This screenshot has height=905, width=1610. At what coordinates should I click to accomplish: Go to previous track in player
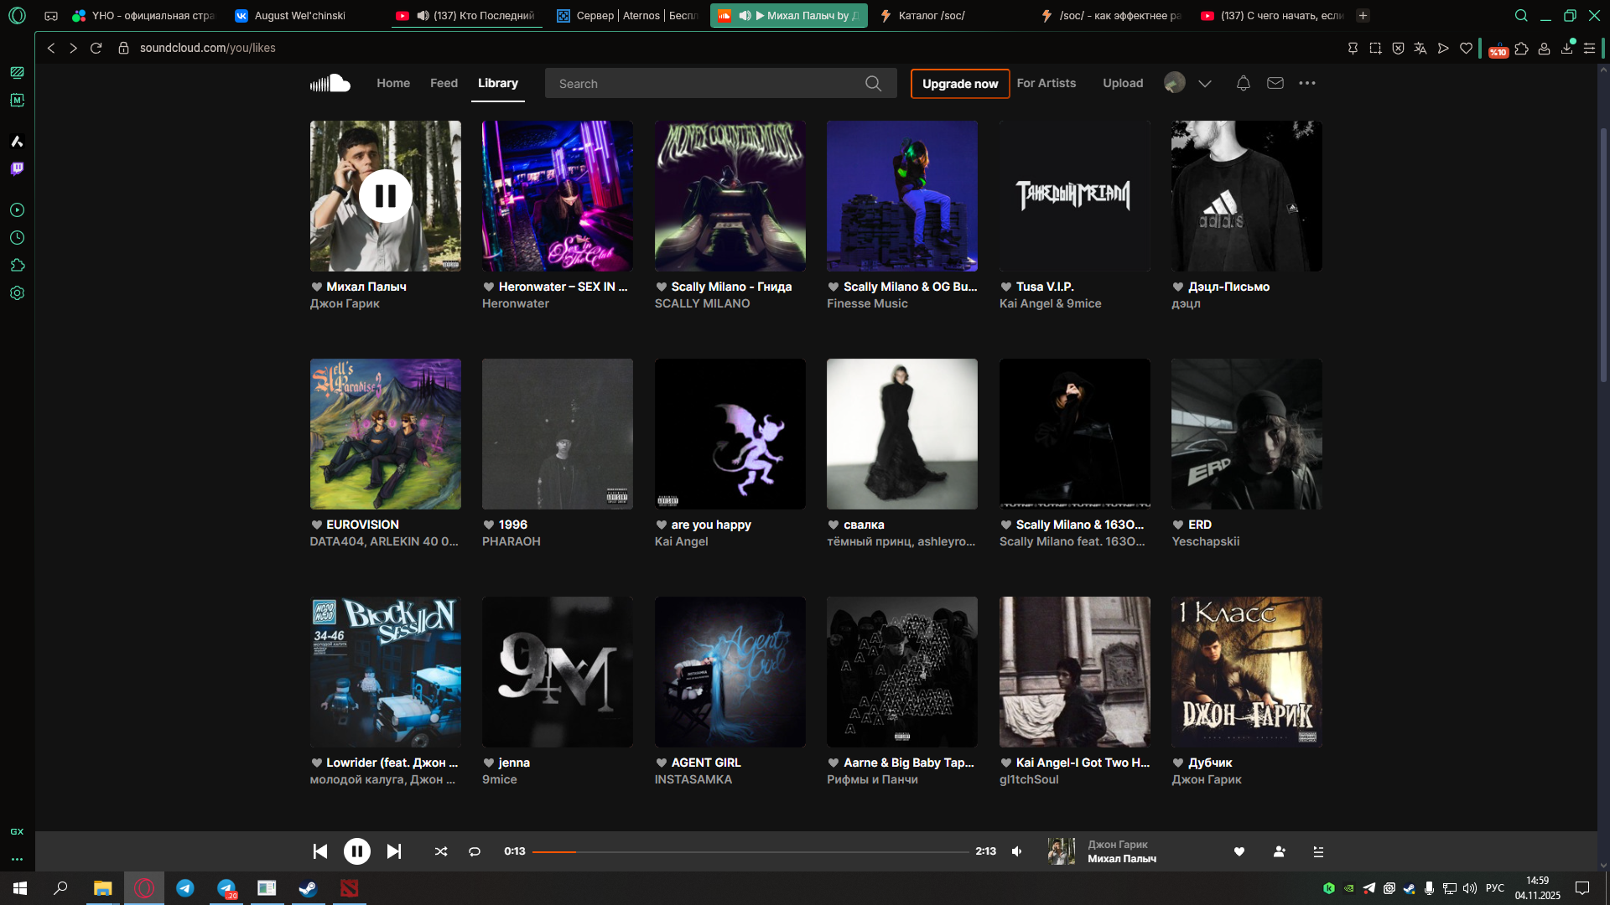[x=320, y=851]
